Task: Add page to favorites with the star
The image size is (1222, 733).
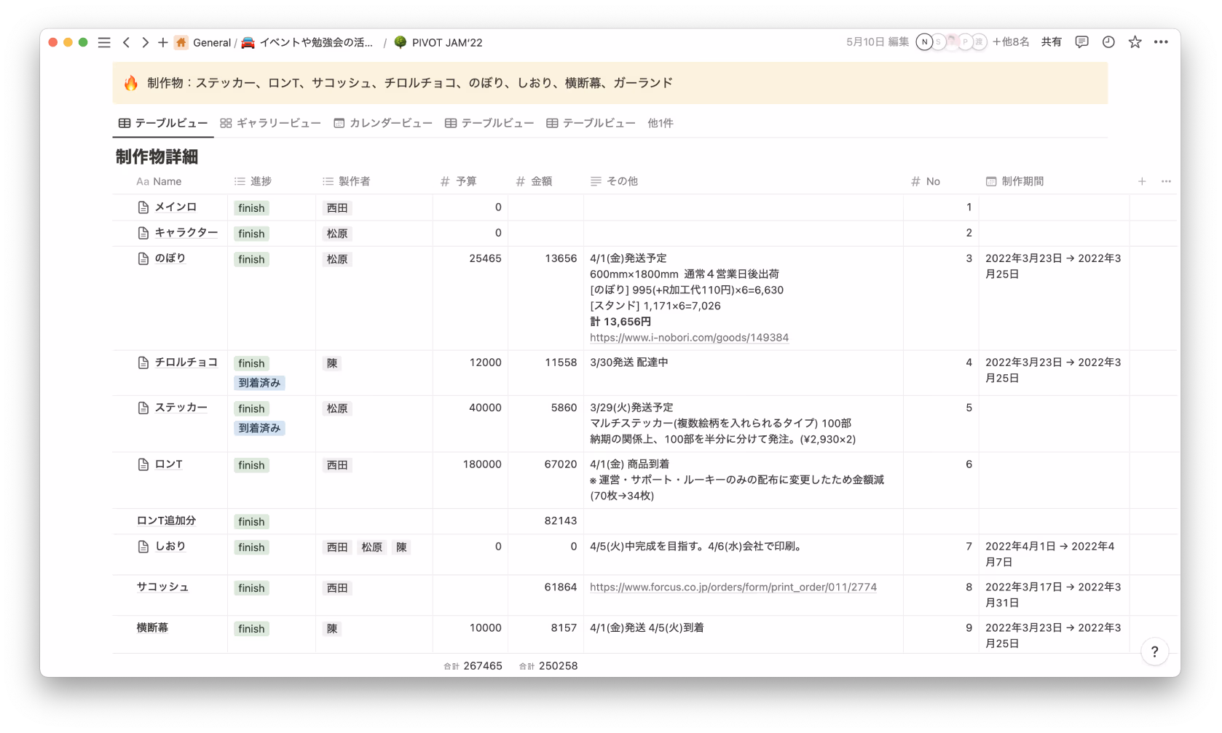Action: pyautogui.click(x=1135, y=42)
